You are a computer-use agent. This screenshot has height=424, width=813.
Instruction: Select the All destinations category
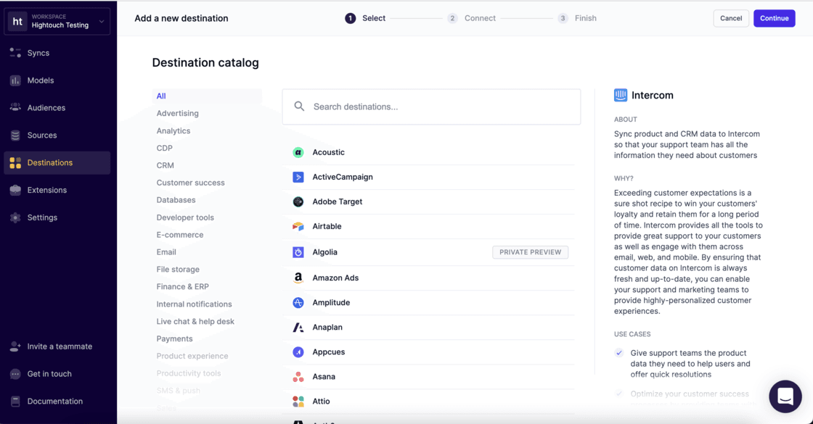click(x=161, y=95)
